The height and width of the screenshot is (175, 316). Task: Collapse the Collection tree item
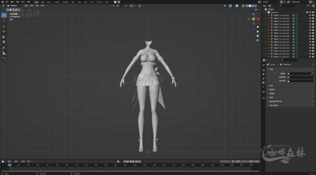266,12
